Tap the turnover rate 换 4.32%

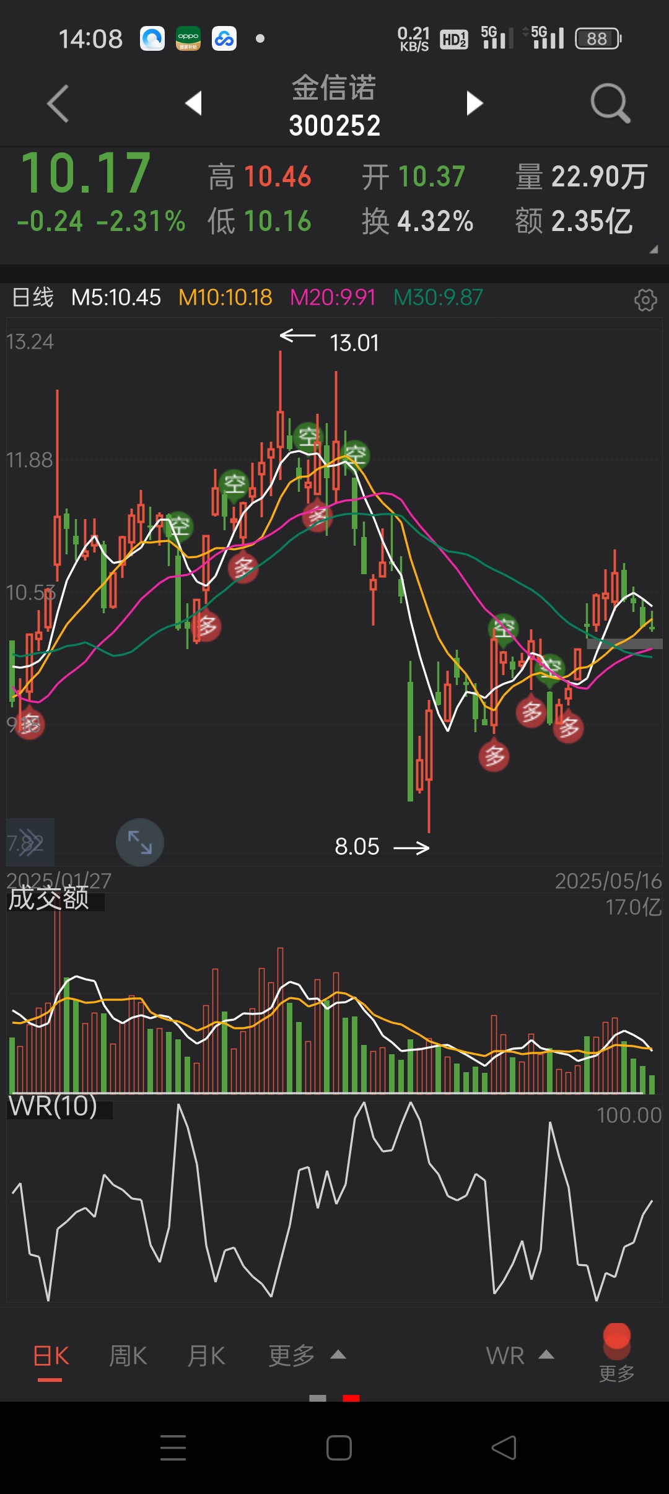418,221
